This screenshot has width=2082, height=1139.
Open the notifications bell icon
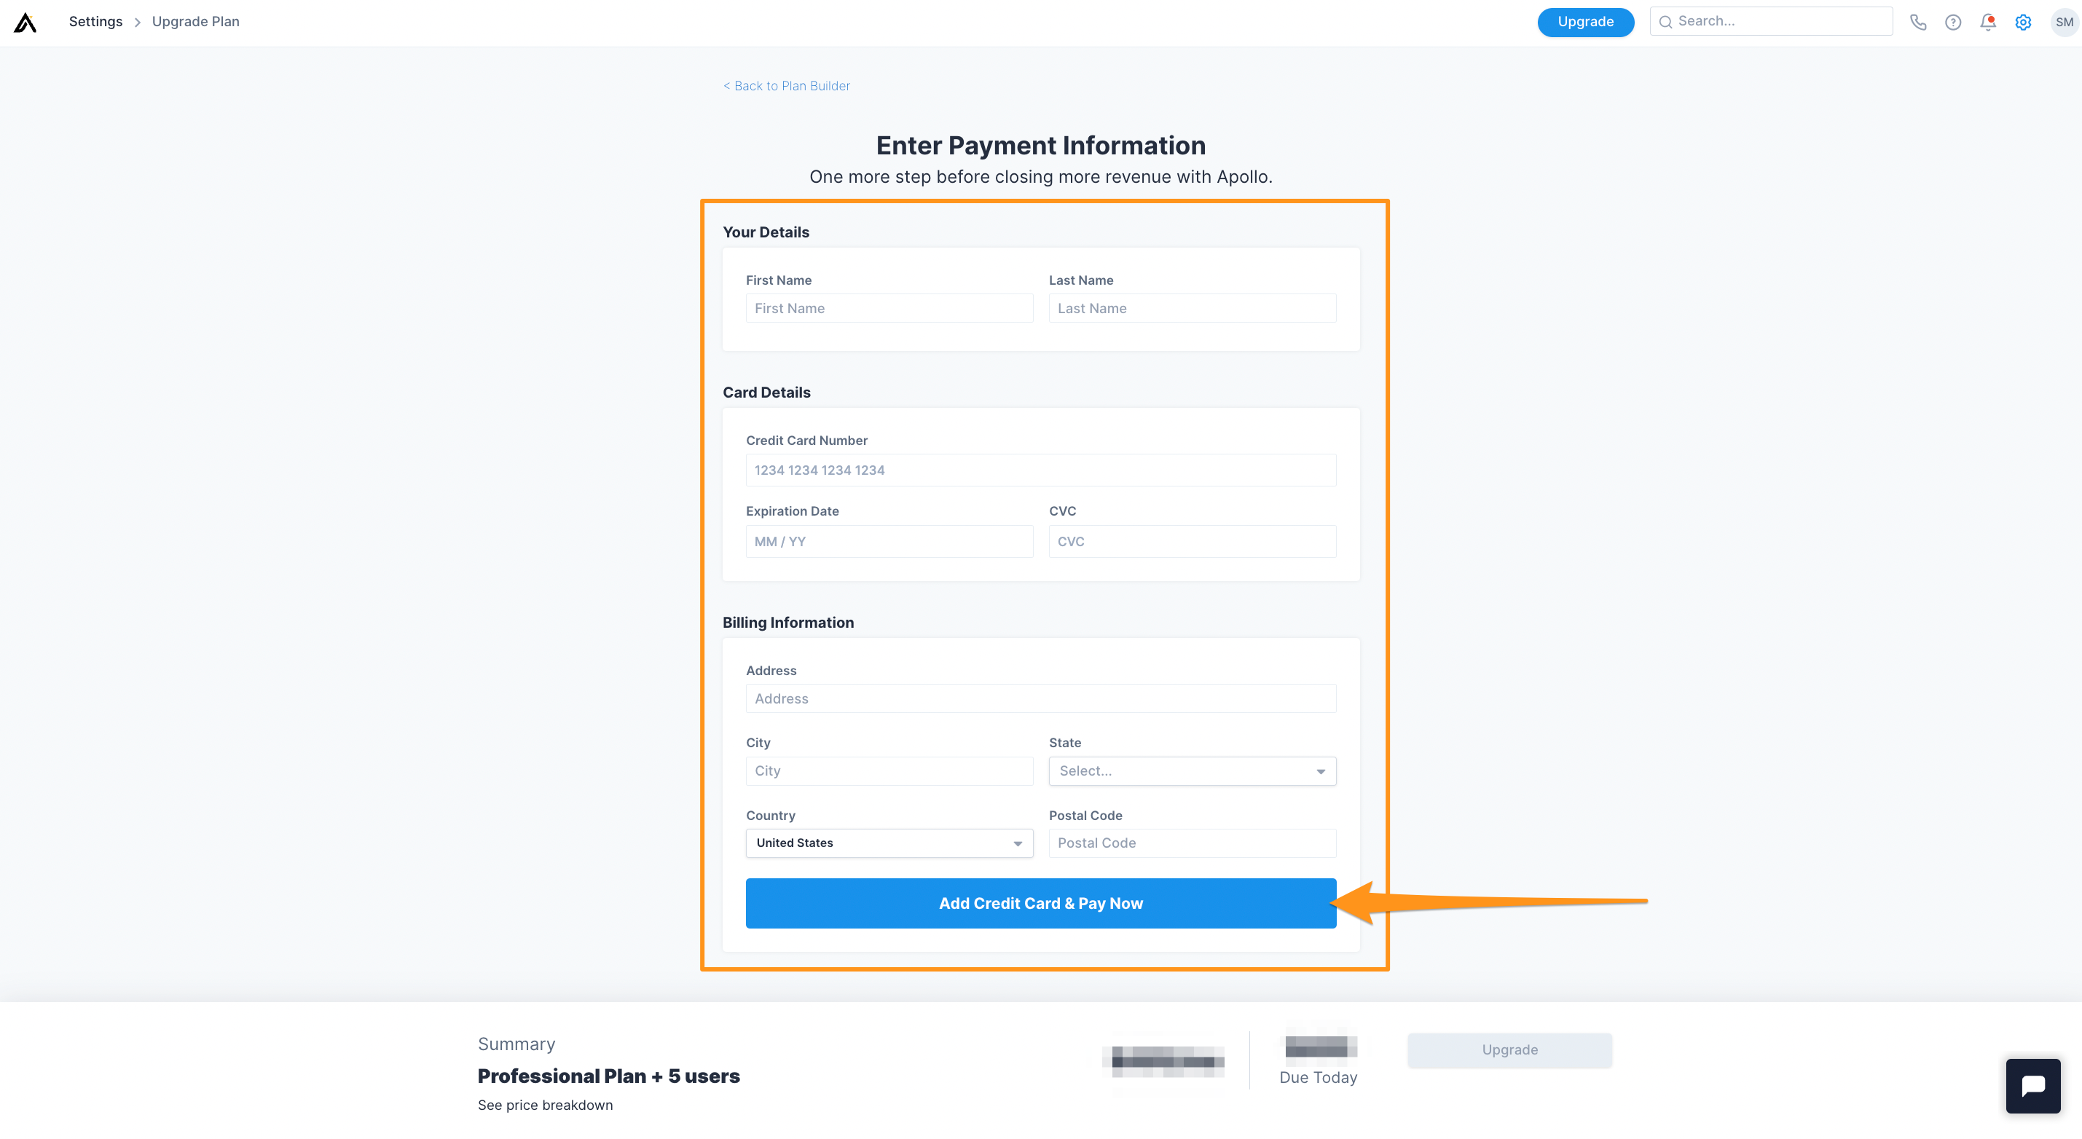pyautogui.click(x=1987, y=22)
